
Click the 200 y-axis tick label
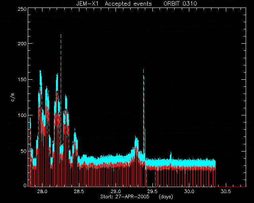click(22, 44)
